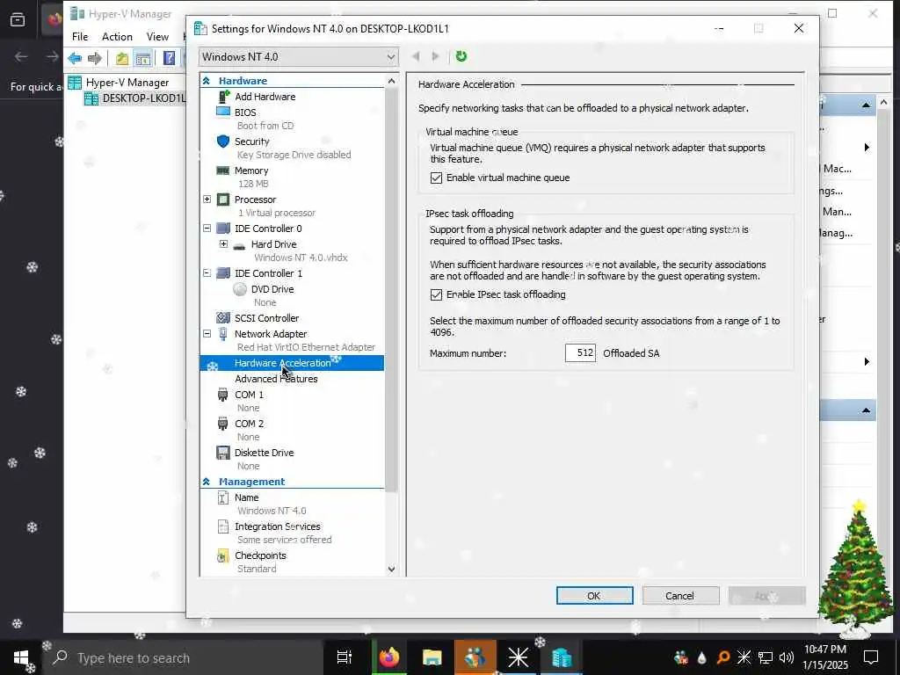Click 'Key Storage Drive disabled' text

coord(294,155)
